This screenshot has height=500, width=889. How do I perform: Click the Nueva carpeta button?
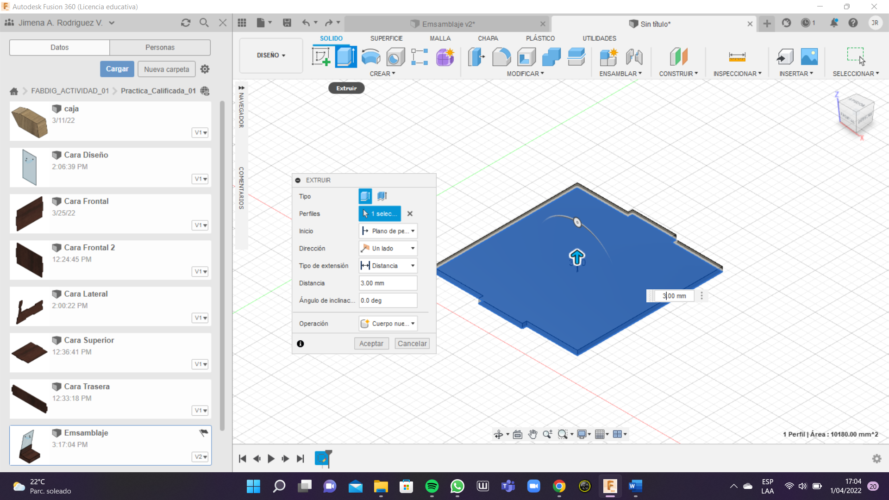click(x=167, y=69)
